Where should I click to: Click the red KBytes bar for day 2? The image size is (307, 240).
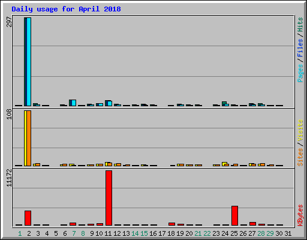coord(28,218)
